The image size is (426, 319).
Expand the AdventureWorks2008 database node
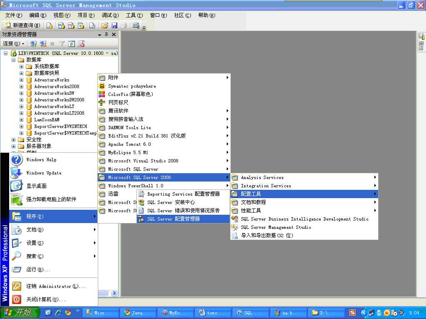[21, 86]
